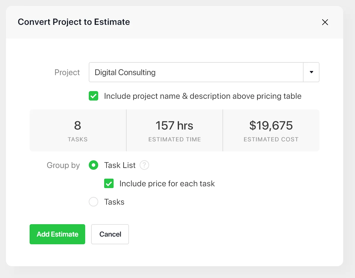Uncheck Include project name & description checkbox
The height and width of the screenshot is (278, 355).
pos(93,96)
